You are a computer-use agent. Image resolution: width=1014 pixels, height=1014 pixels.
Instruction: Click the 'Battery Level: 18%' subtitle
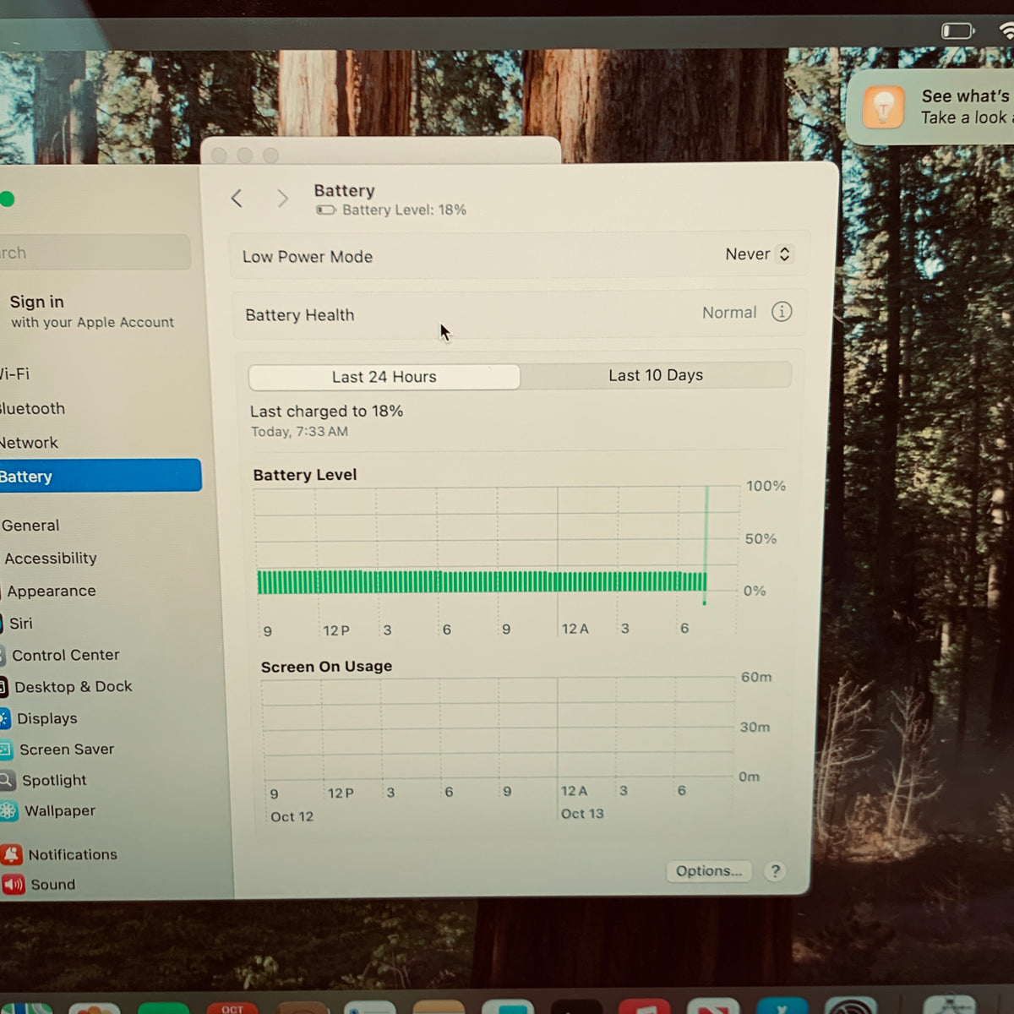coord(404,210)
